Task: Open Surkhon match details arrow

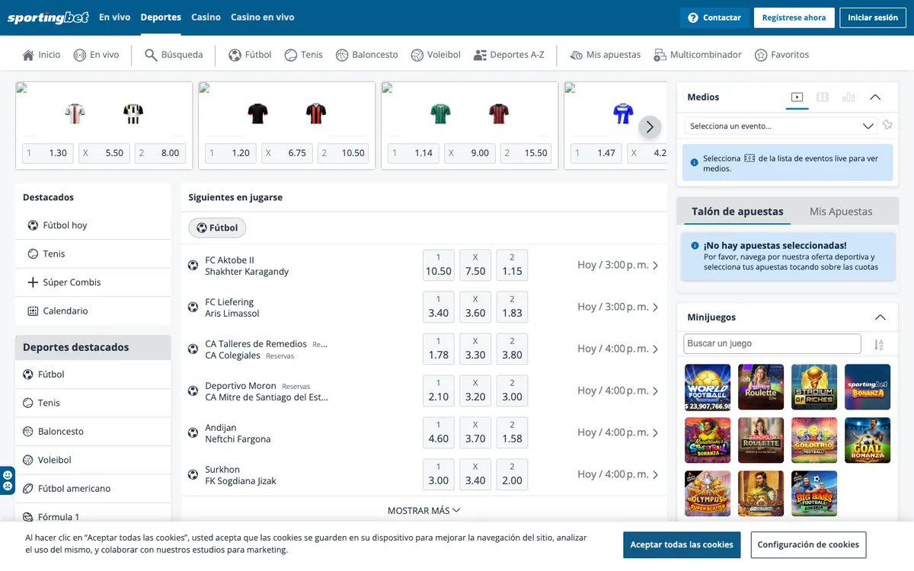Action: click(655, 475)
